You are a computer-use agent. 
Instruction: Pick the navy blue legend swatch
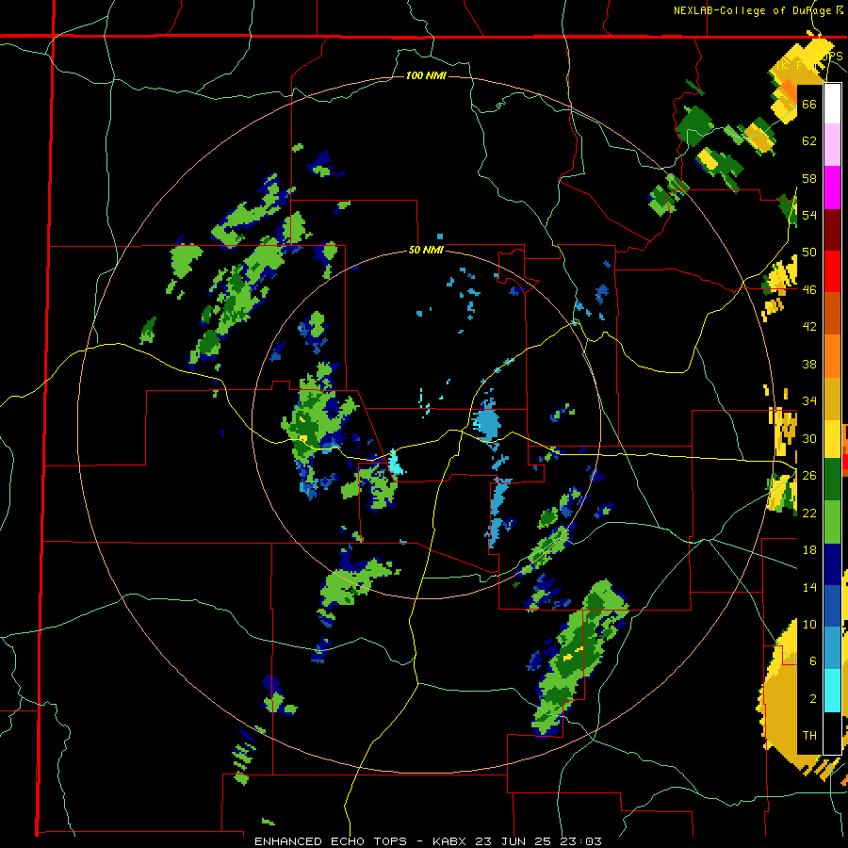click(x=832, y=564)
